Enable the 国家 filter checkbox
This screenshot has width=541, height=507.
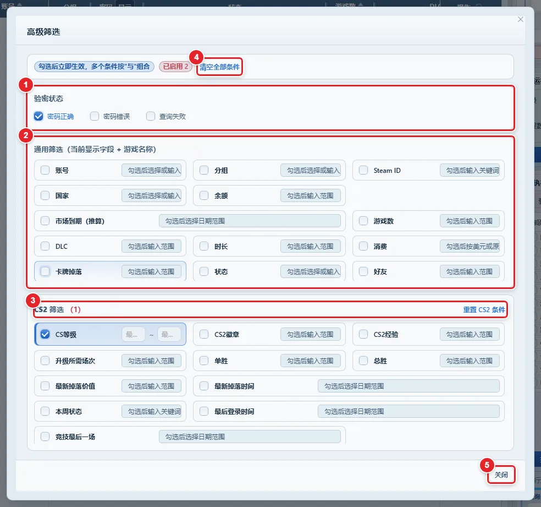45,195
